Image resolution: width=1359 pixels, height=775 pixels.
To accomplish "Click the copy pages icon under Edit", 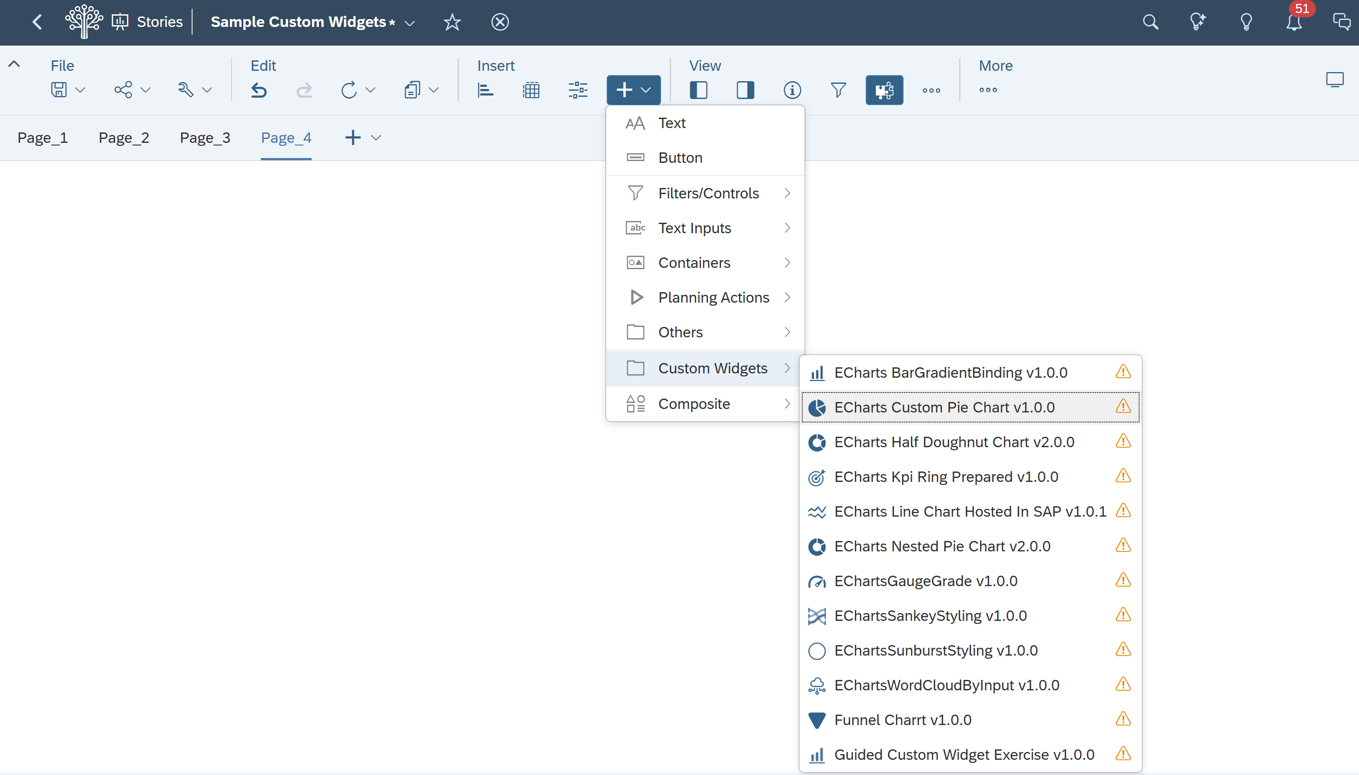I will point(412,90).
